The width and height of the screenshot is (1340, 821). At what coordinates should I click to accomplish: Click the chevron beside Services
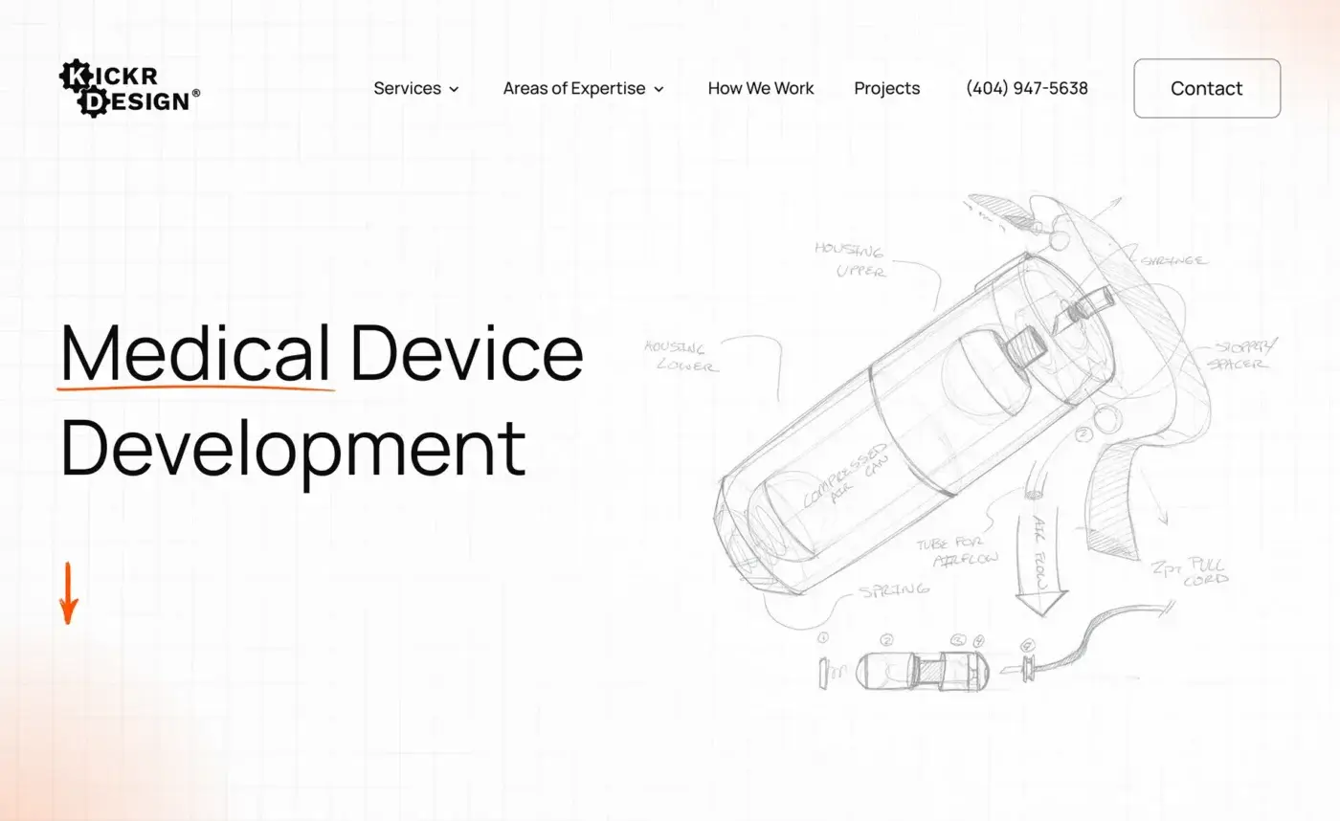[454, 89]
